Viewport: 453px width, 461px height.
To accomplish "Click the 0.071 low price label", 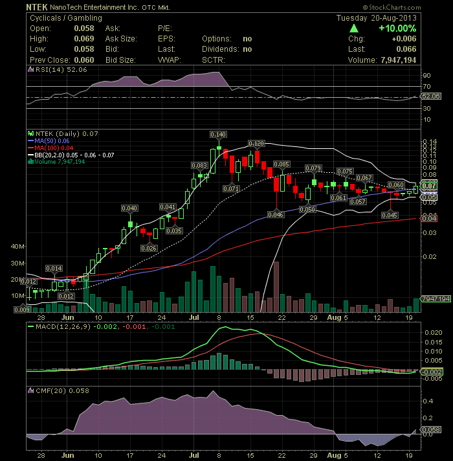I will 231,188.
